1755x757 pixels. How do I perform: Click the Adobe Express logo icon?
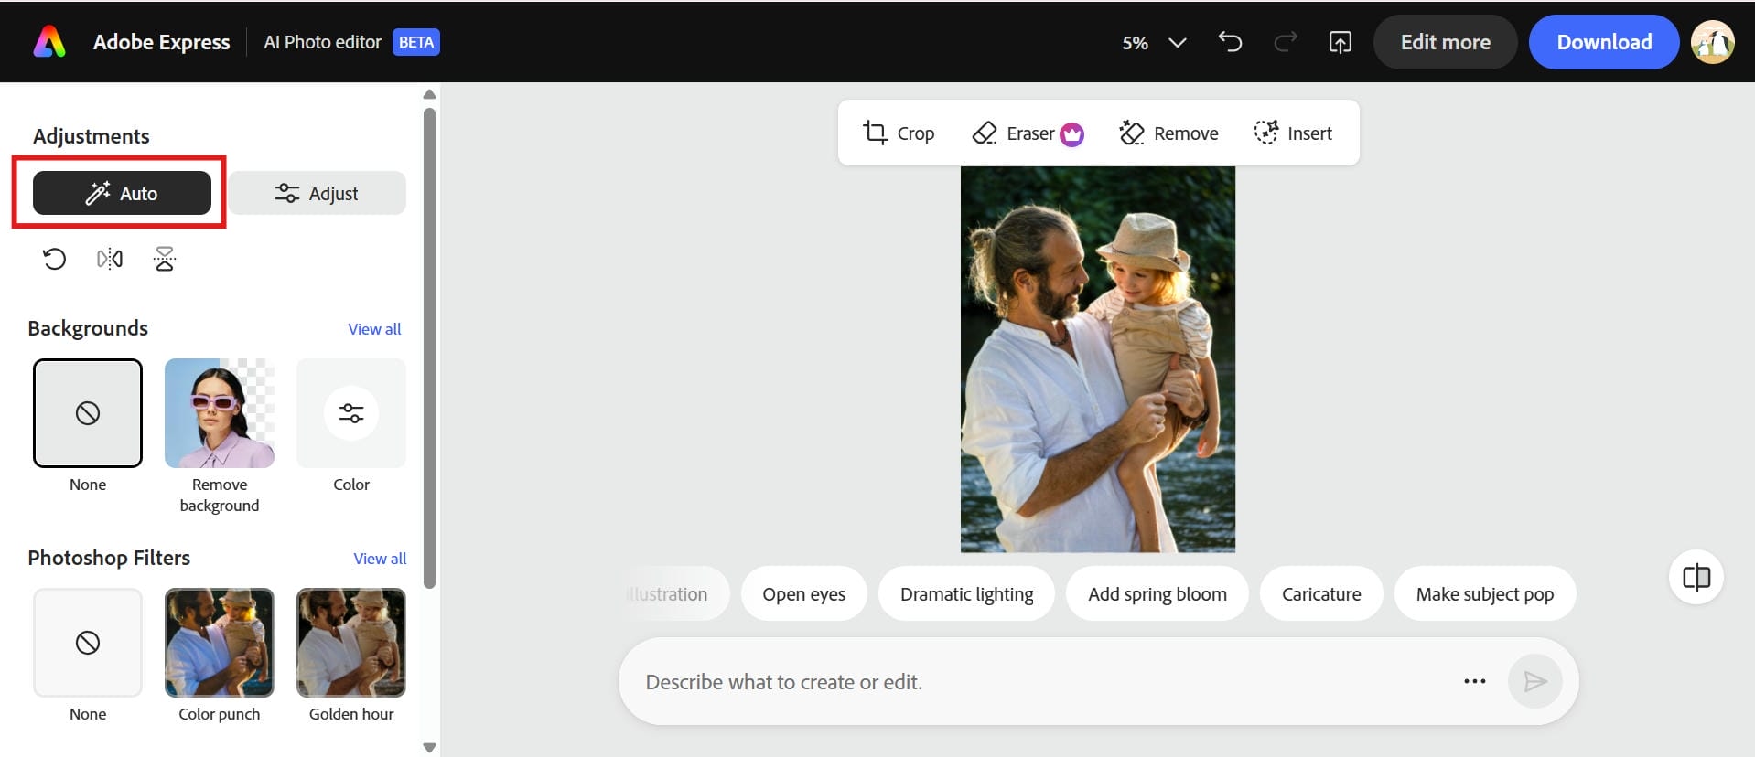tap(49, 42)
